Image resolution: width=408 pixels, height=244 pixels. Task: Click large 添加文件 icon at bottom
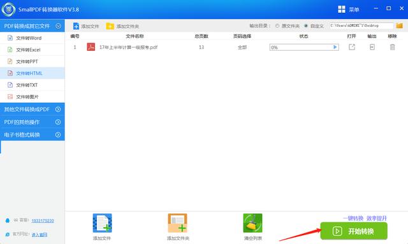point(102,223)
